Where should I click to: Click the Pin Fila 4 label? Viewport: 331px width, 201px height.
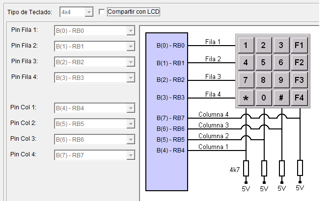pos(25,77)
